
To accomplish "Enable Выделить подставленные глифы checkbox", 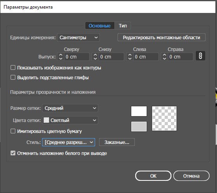I will pyautogui.click(x=13, y=77).
